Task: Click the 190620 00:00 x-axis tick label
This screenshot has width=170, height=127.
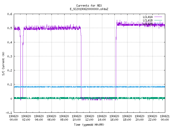Action: click(14, 118)
